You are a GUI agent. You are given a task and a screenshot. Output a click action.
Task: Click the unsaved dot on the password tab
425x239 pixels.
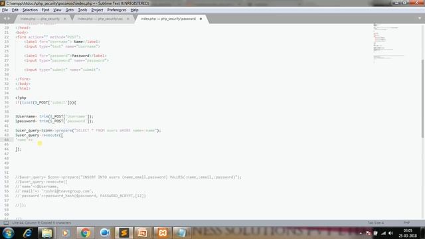coord(201,19)
